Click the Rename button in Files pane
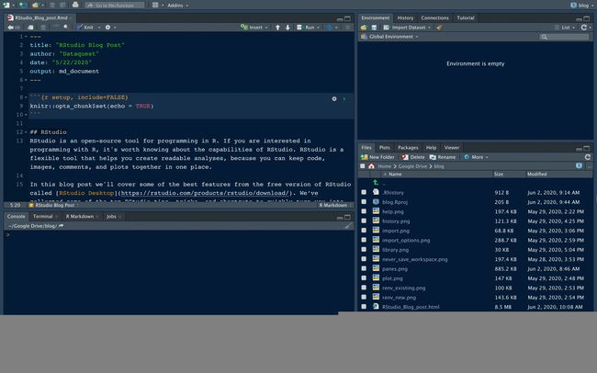The height and width of the screenshot is (373, 597). click(x=443, y=157)
